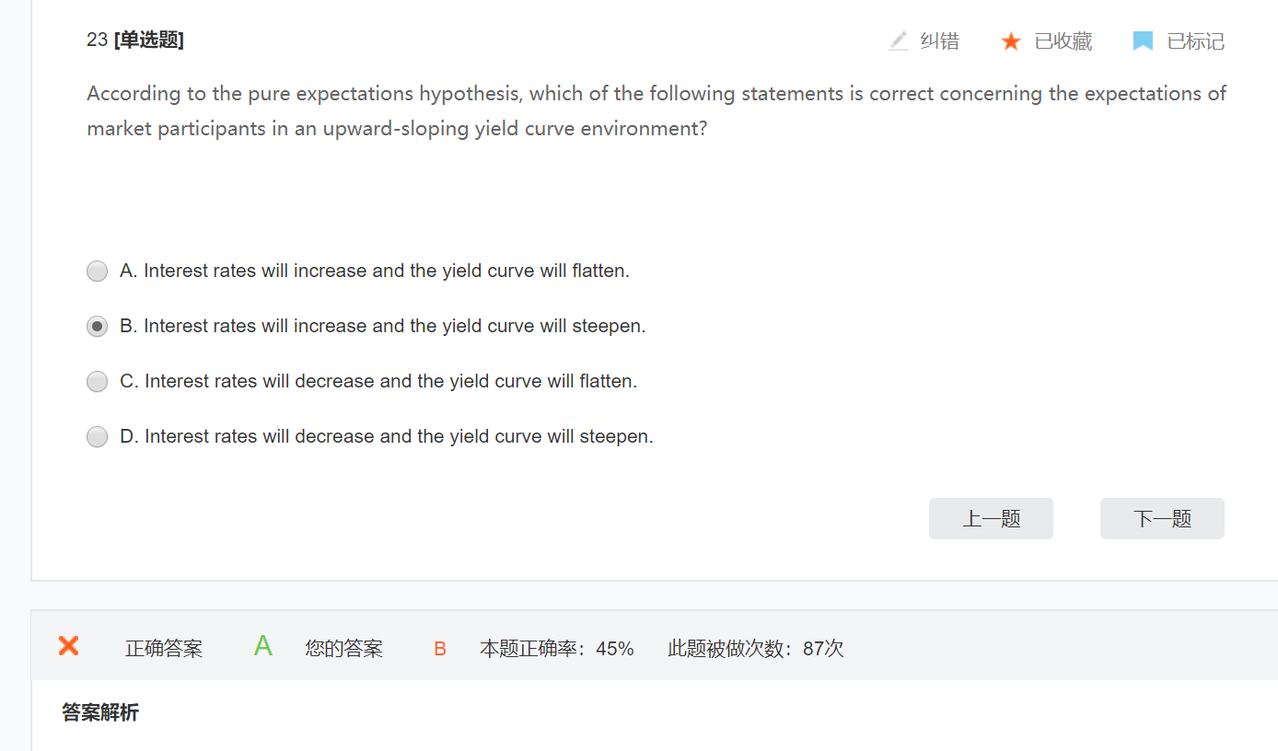Click the pure expectations hypothesis question text
Image resolution: width=1278 pixels, height=751 pixels.
656,110
